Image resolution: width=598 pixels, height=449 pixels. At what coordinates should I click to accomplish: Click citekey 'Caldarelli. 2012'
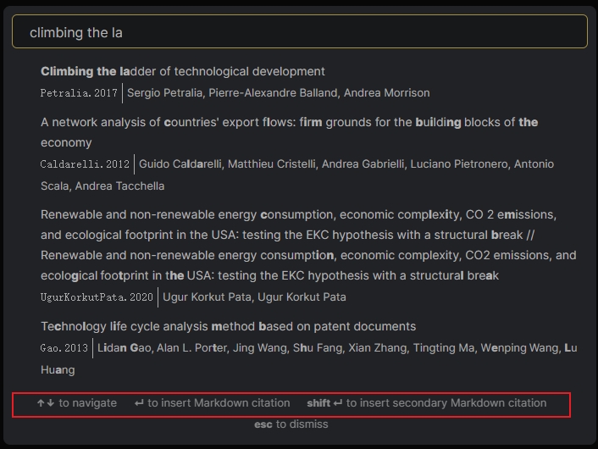(85, 164)
